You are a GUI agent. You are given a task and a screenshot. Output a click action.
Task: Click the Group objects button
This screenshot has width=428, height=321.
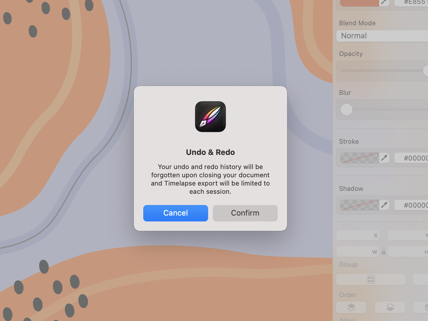click(371, 279)
